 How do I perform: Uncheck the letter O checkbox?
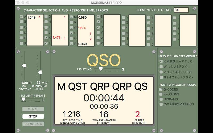(71, 28)
